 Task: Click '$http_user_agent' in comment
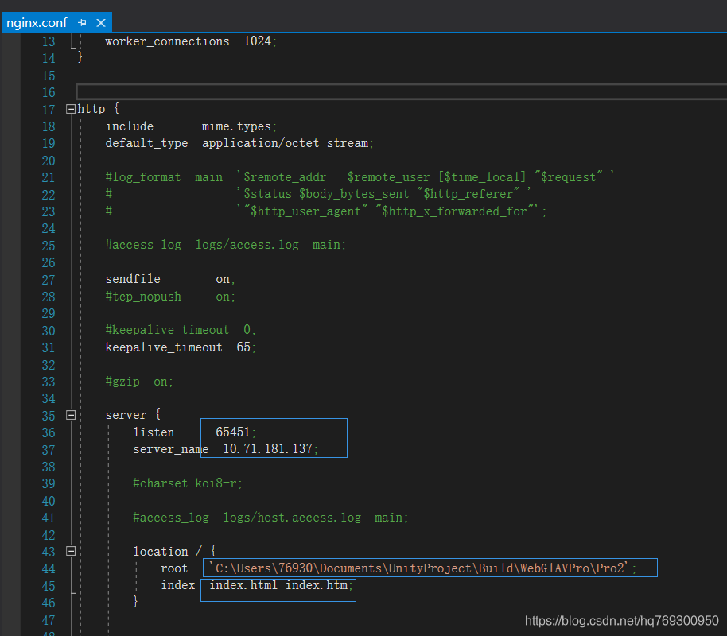coord(305,211)
